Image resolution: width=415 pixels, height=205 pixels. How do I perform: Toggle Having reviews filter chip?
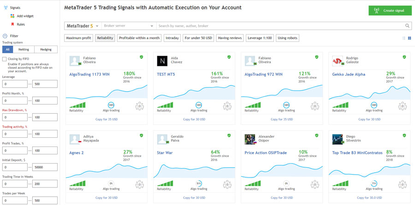pos(230,38)
